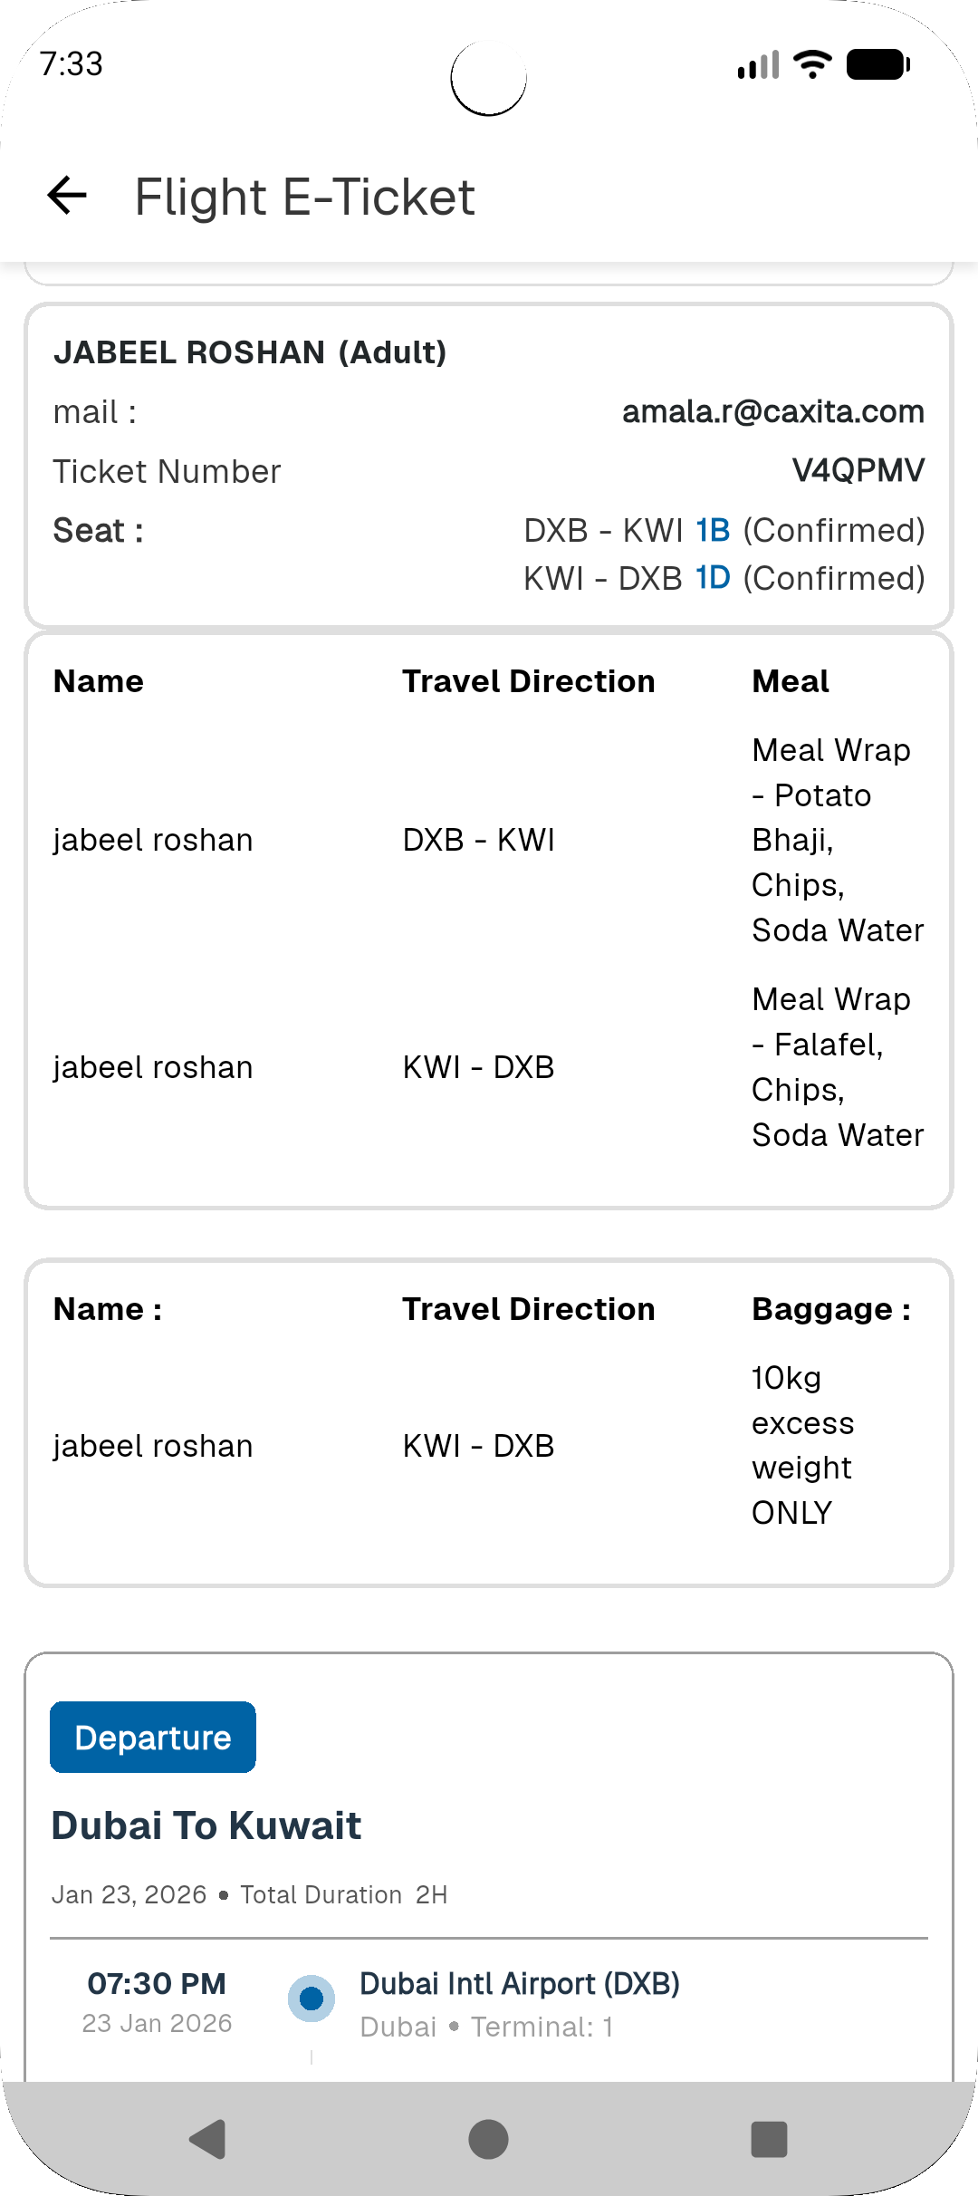Viewport: 978px width, 2196px height.
Task: Tap the Flight E-Ticket title
Action: [304, 197]
